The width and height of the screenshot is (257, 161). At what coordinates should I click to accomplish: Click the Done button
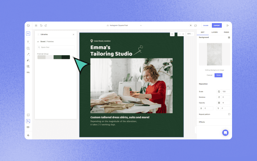coord(218,75)
